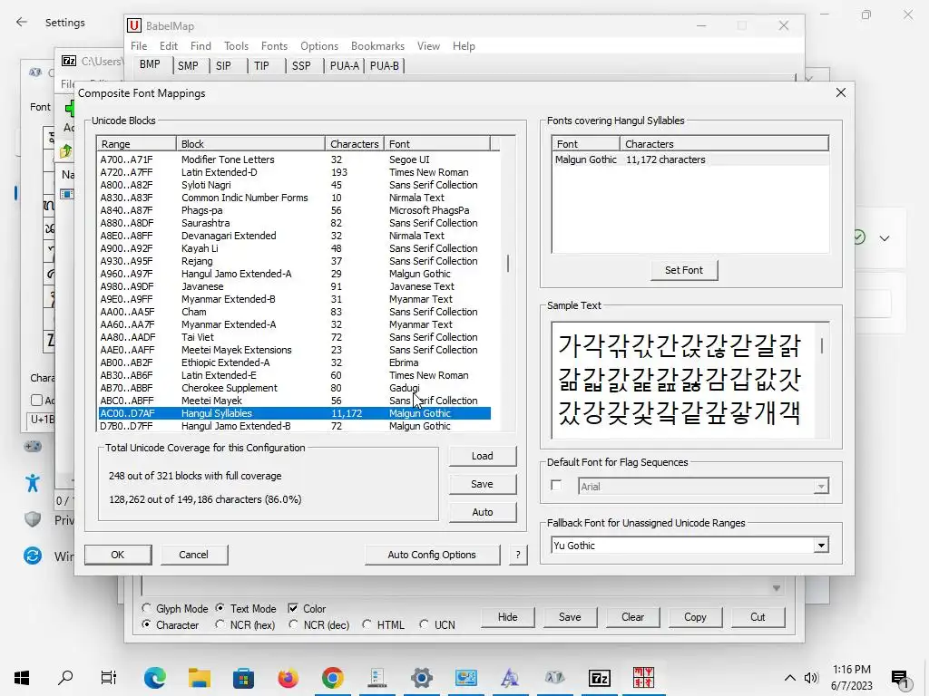Open Accessibility icon in Settings sidebar

tap(33, 483)
